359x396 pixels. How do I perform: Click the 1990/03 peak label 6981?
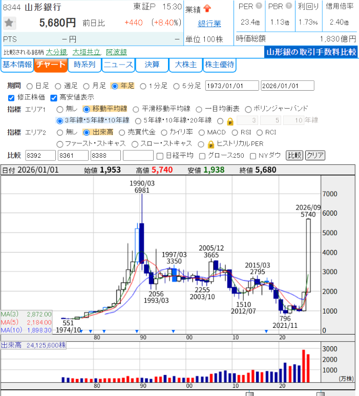point(142,190)
